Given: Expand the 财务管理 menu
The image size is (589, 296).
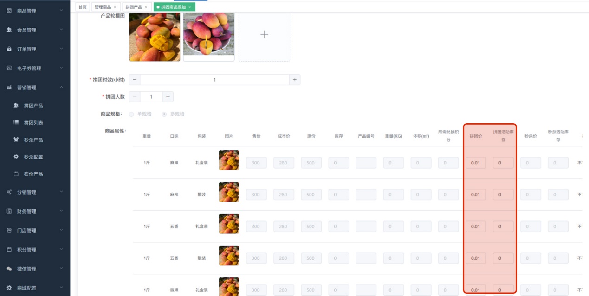Looking at the screenshot, I should [x=62, y=211].
